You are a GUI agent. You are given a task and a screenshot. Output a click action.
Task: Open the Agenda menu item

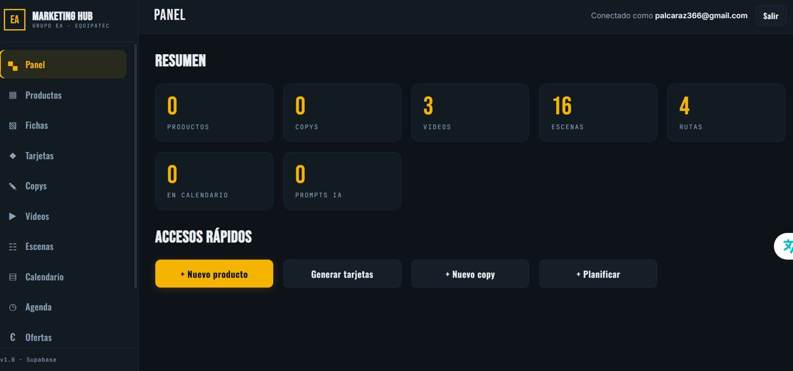pyautogui.click(x=63, y=307)
